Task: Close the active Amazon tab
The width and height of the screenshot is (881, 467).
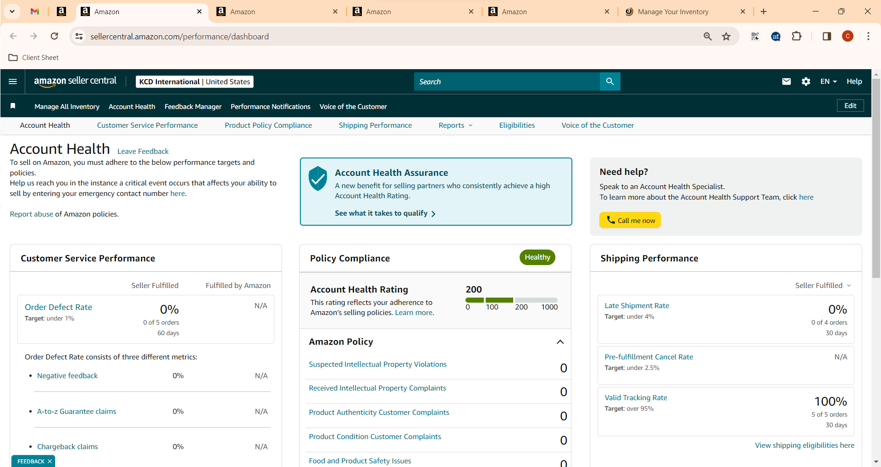Action: pyautogui.click(x=199, y=11)
